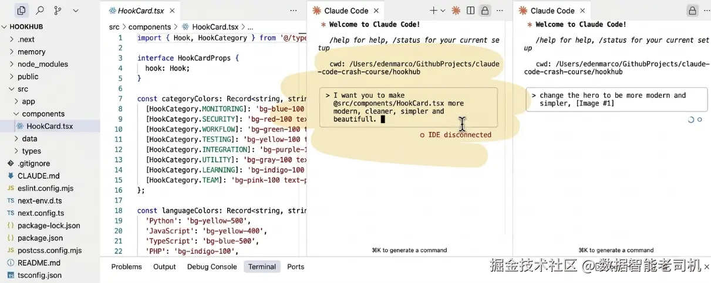Open the Problems panel tab
The width and height of the screenshot is (711, 283).
coord(127,267)
